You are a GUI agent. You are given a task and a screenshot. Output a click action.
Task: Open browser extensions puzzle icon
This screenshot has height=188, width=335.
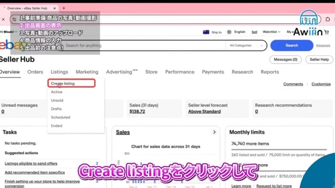[328, 19]
